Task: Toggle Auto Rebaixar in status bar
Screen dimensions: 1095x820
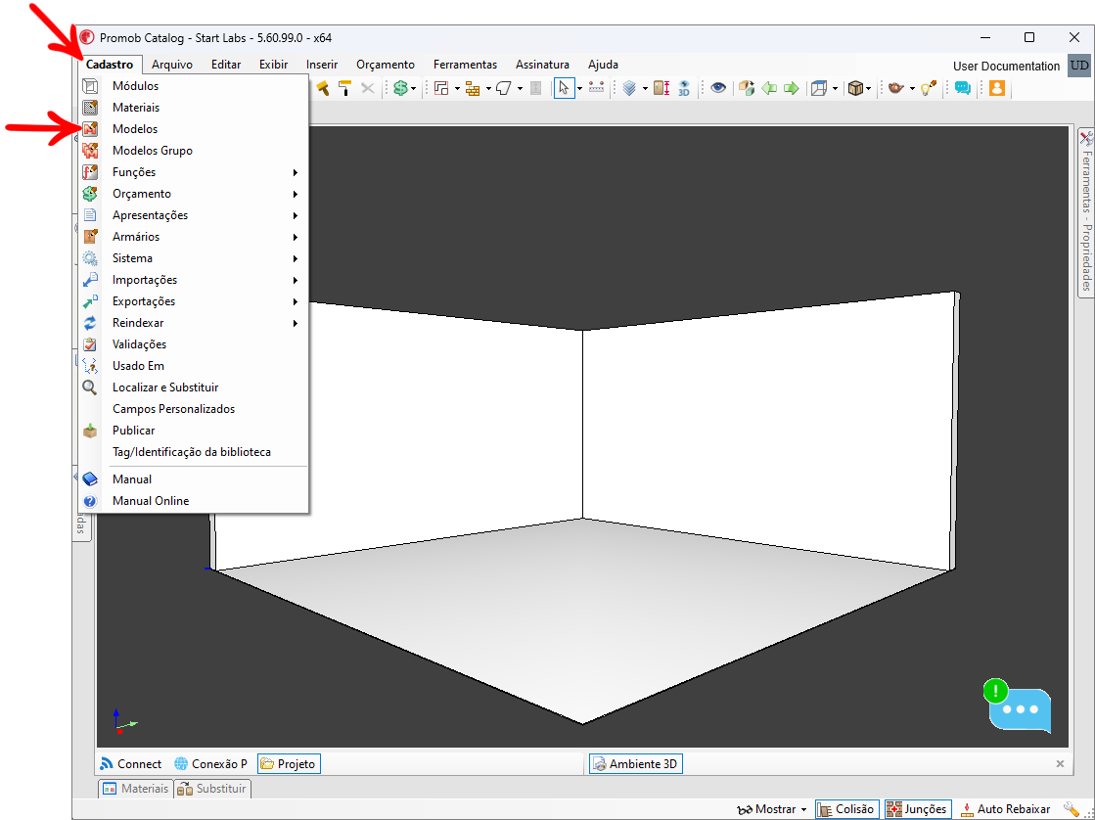Action: point(1005,809)
